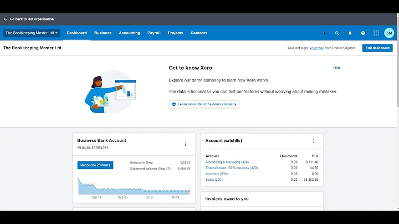Click the Oct 2 chart axis label
The height and width of the screenshot is (224, 399).
[x=149, y=197]
